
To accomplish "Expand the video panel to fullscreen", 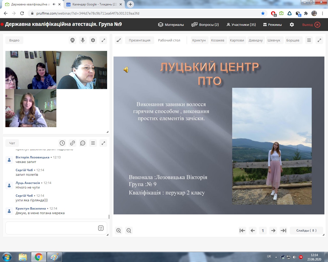I will 103,40.
